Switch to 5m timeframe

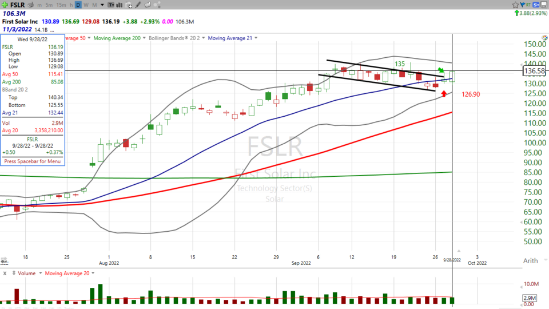[49, 5]
